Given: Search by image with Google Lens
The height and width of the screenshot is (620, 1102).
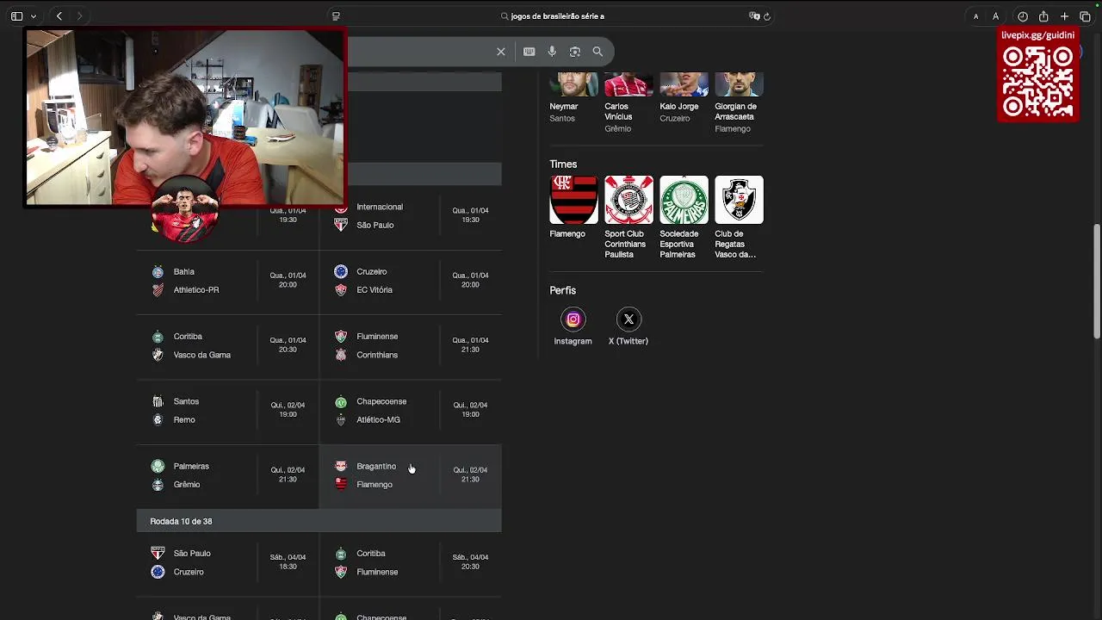Looking at the screenshot, I should (575, 52).
